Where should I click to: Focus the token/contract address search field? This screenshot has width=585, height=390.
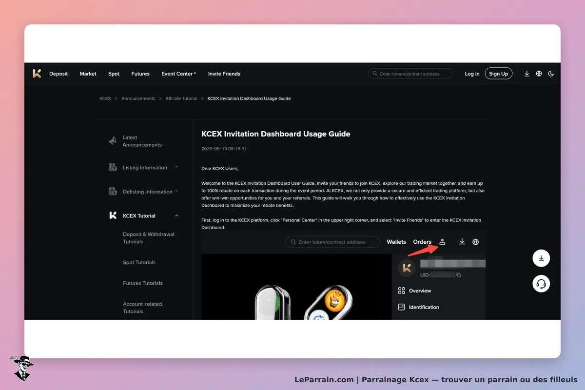click(410, 74)
